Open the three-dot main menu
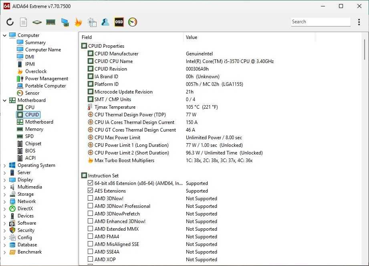This screenshot has width=369, height=266. pyautogui.click(x=359, y=22)
